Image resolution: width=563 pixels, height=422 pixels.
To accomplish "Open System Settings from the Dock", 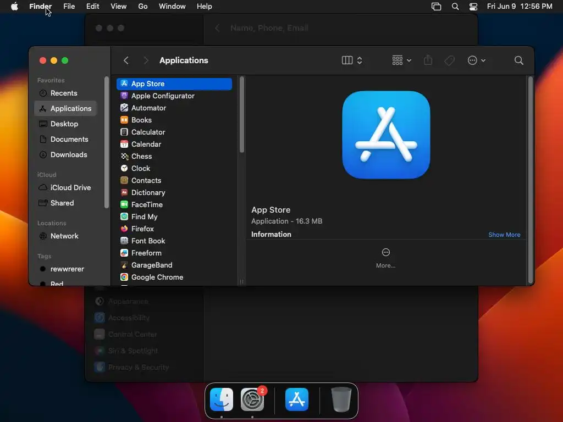I will (252, 399).
